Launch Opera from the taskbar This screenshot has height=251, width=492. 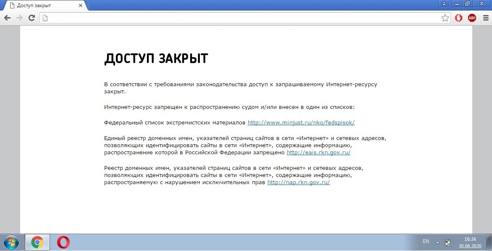point(63,243)
